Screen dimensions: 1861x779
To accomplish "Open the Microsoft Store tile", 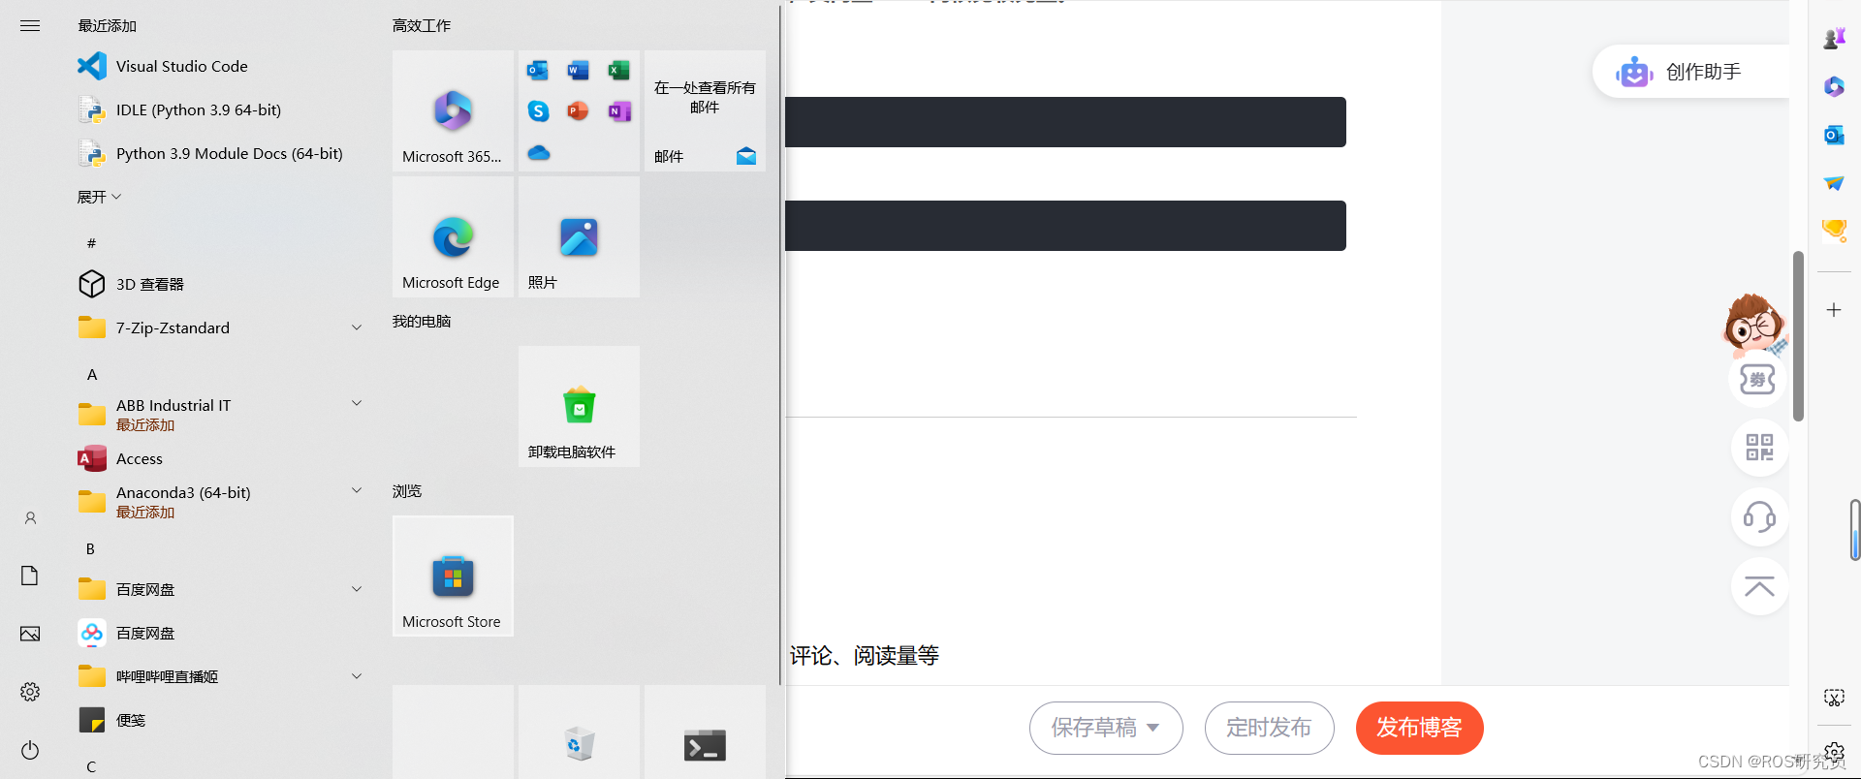I will click(x=453, y=576).
